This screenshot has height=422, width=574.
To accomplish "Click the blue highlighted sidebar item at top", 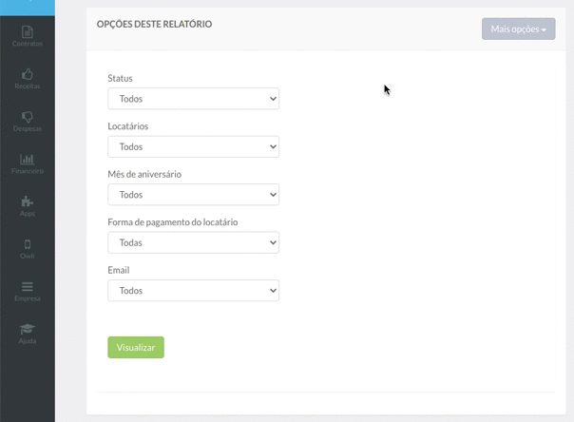I will pyautogui.click(x=28, y=8).
